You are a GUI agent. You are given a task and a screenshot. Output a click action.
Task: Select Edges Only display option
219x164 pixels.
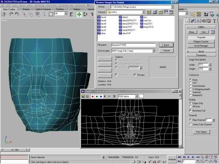190,103
